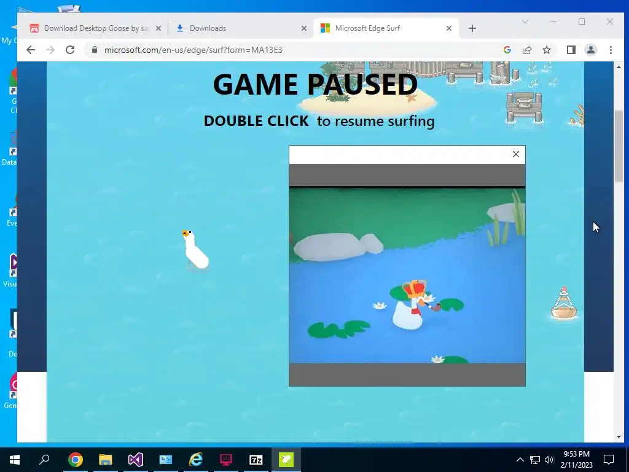This screenshot has width=629, height=472.
Task: Click the small dock pier in the water
Action: pyautogui.click(x=524, y=108)
